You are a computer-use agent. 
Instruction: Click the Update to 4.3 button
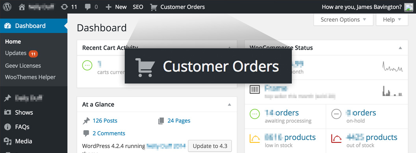tap(210, 146)
